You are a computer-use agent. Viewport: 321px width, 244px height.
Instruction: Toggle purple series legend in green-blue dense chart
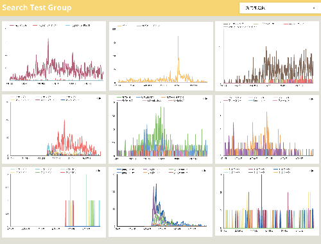[x=125, y=100]
